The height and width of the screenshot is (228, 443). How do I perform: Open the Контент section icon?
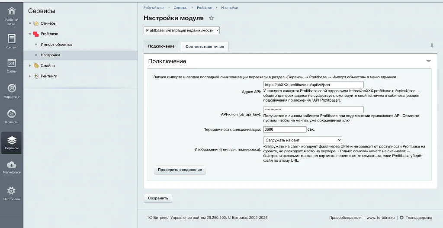pyautogui.click(x=12, y=39)
